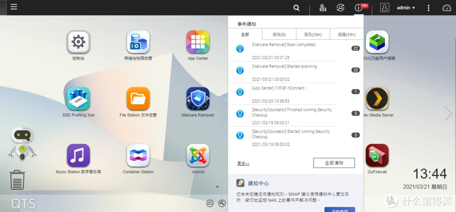The image size is (456, 212).
Task: Click count badge 22 on Scan completed
Action: (355, 48)
